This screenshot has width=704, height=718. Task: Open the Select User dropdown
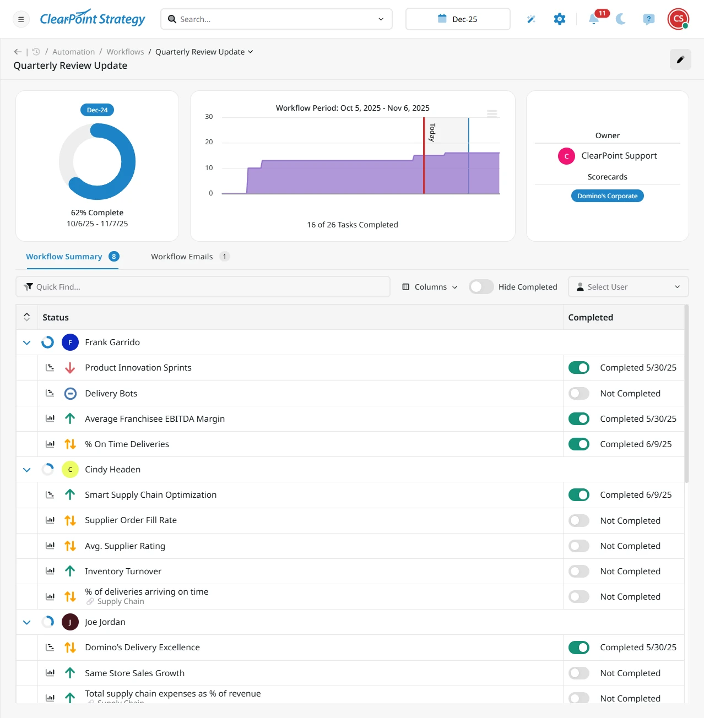point(628,287)
